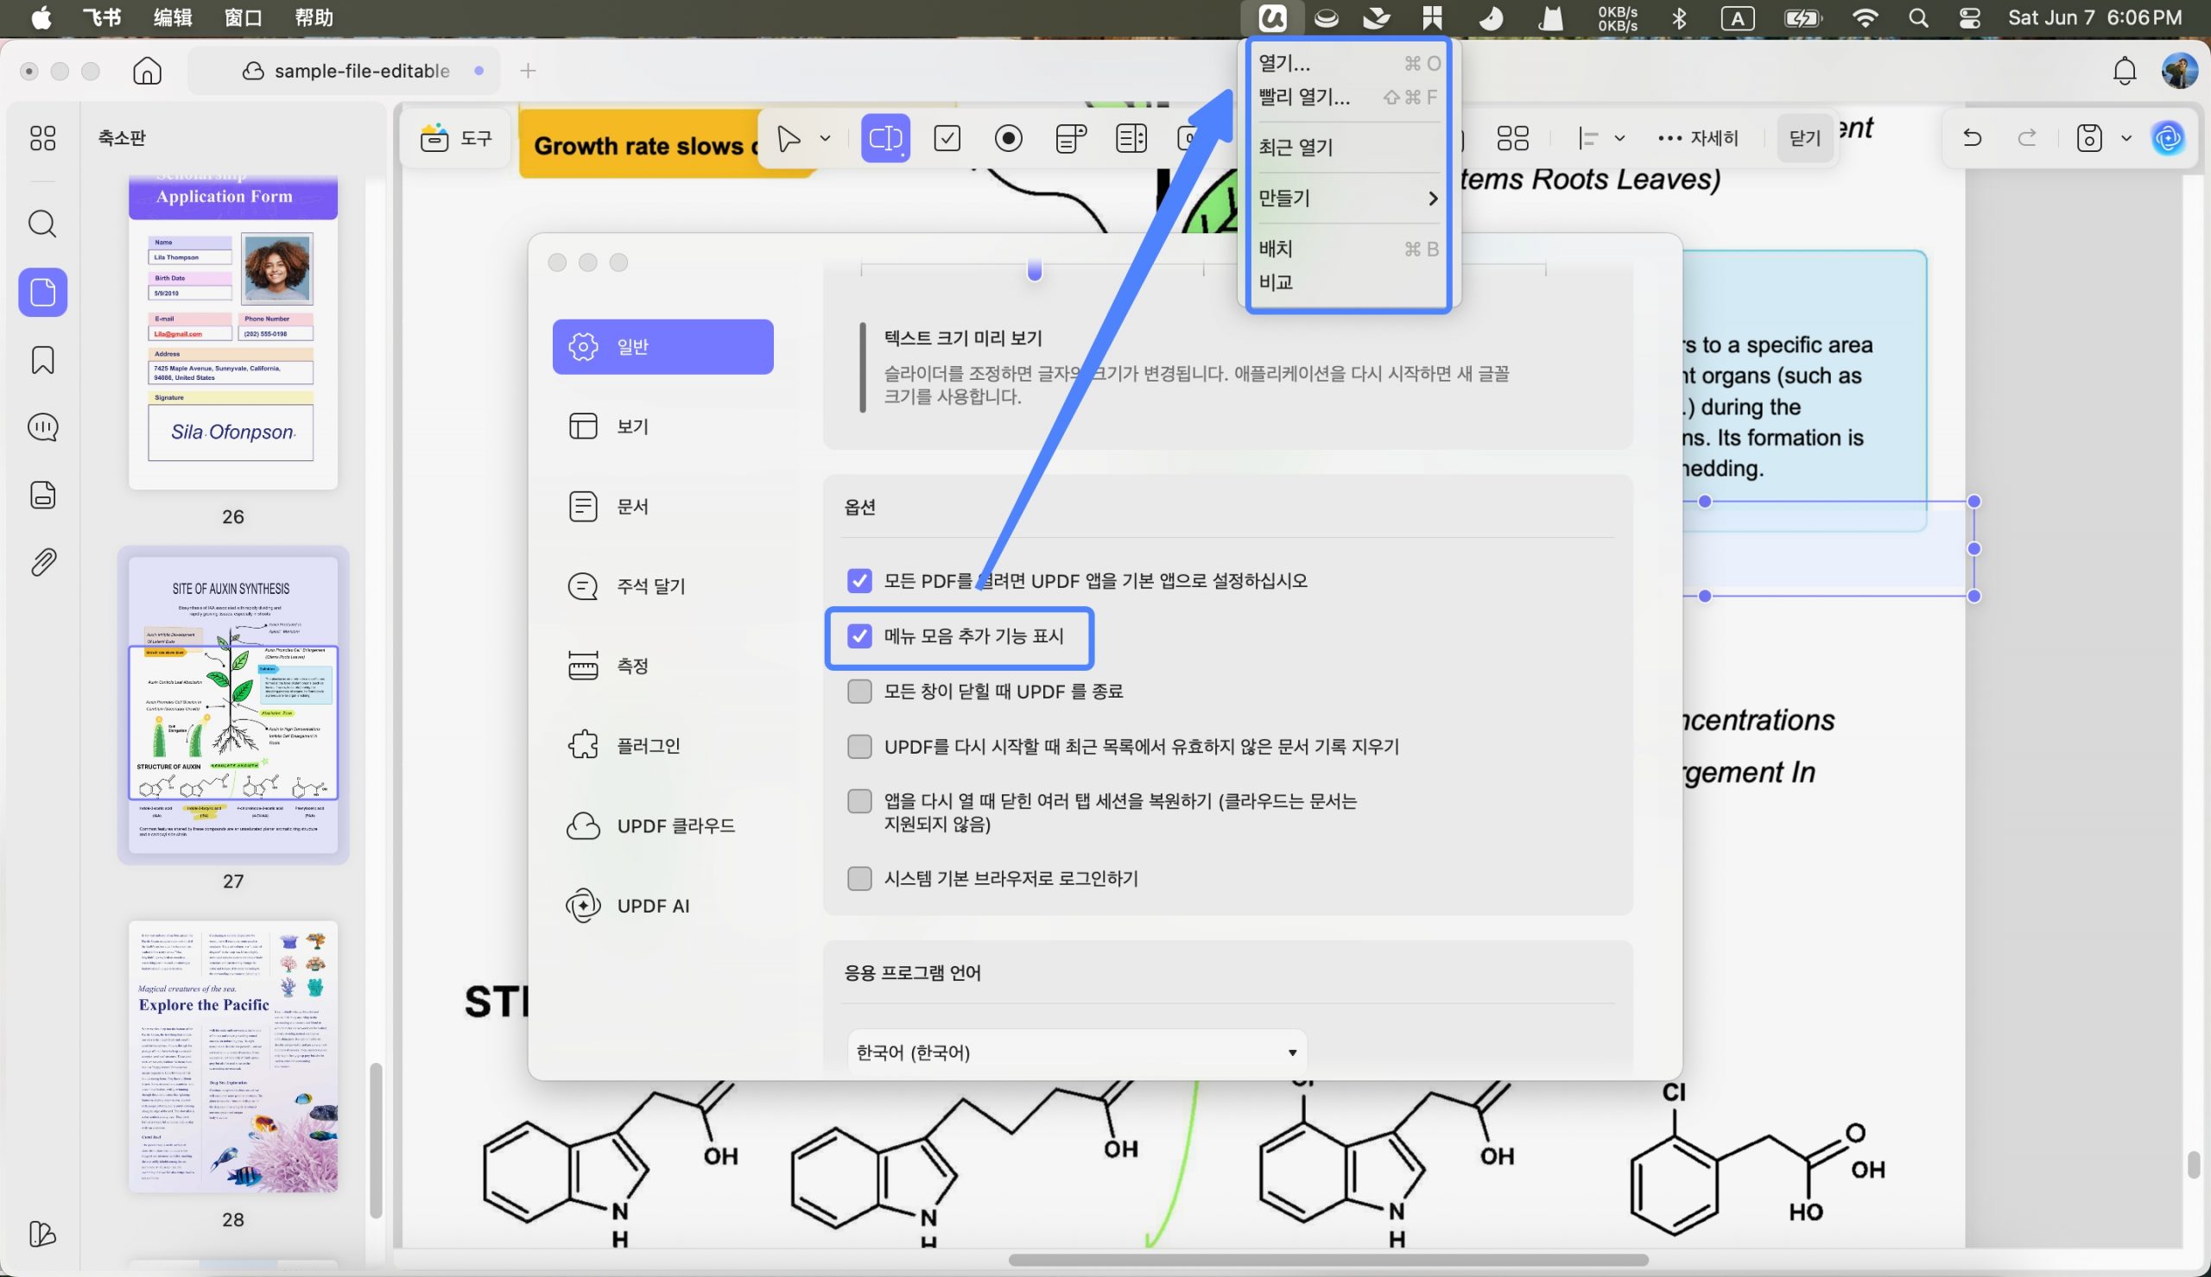Open the home screen via house icon
This screenshot has width=2211, height=1277.
pos(148,71)
